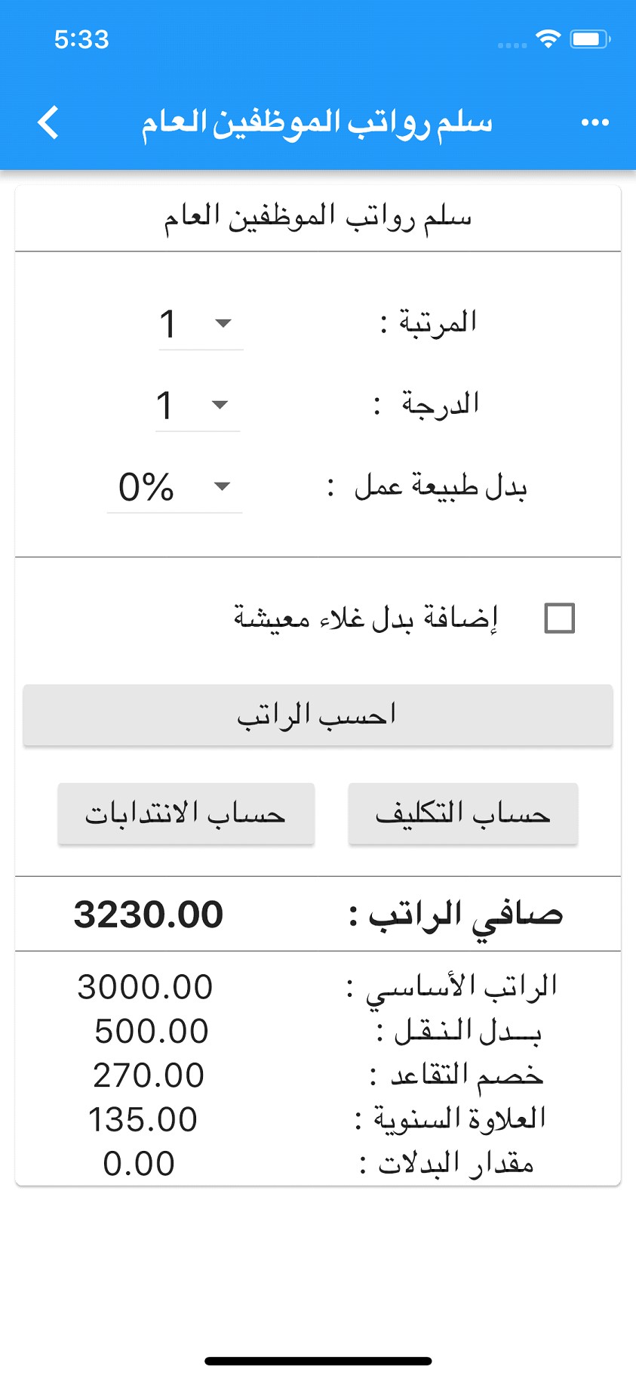Tap the net salary value 3230.00
Screen dimensions: 636x1379
click(149, 915)
